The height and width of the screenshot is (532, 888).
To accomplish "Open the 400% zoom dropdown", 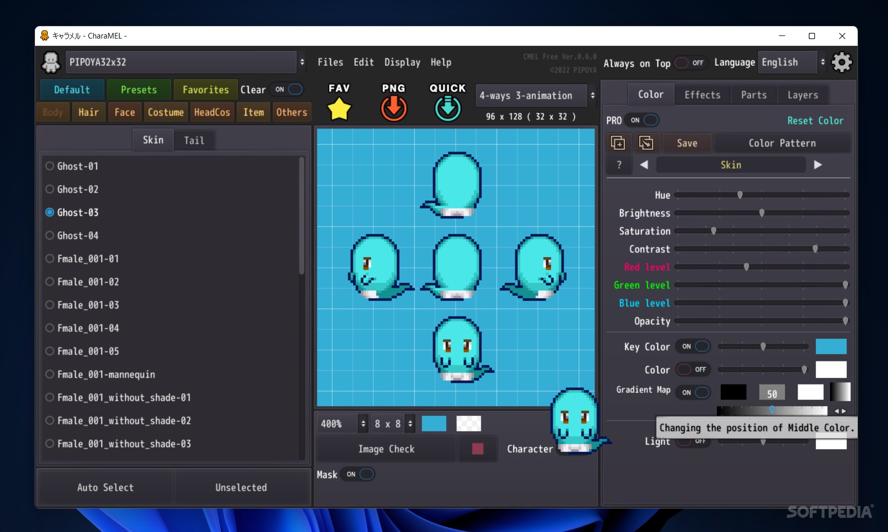I will [x=342, y=424].
